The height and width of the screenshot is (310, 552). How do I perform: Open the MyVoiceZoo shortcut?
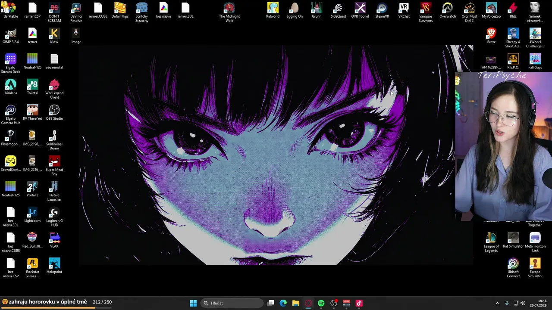(x=491, y=11)
